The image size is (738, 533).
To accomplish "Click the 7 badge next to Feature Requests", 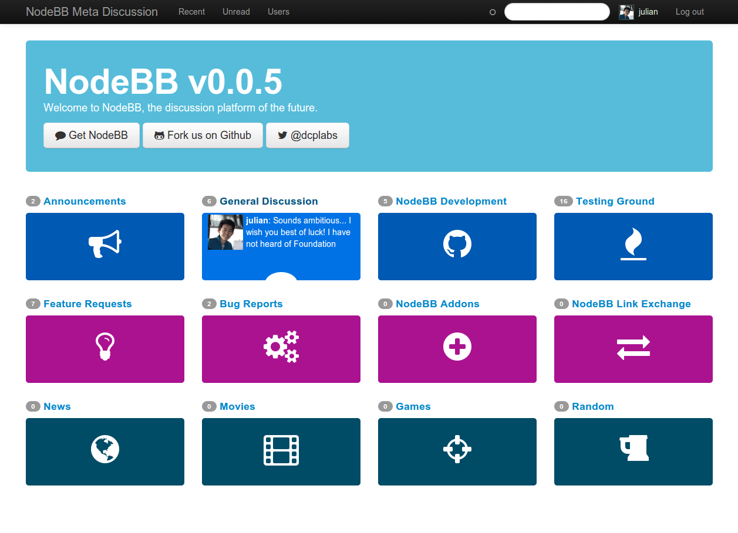I will pyautogui.click(x=33, y=304).
